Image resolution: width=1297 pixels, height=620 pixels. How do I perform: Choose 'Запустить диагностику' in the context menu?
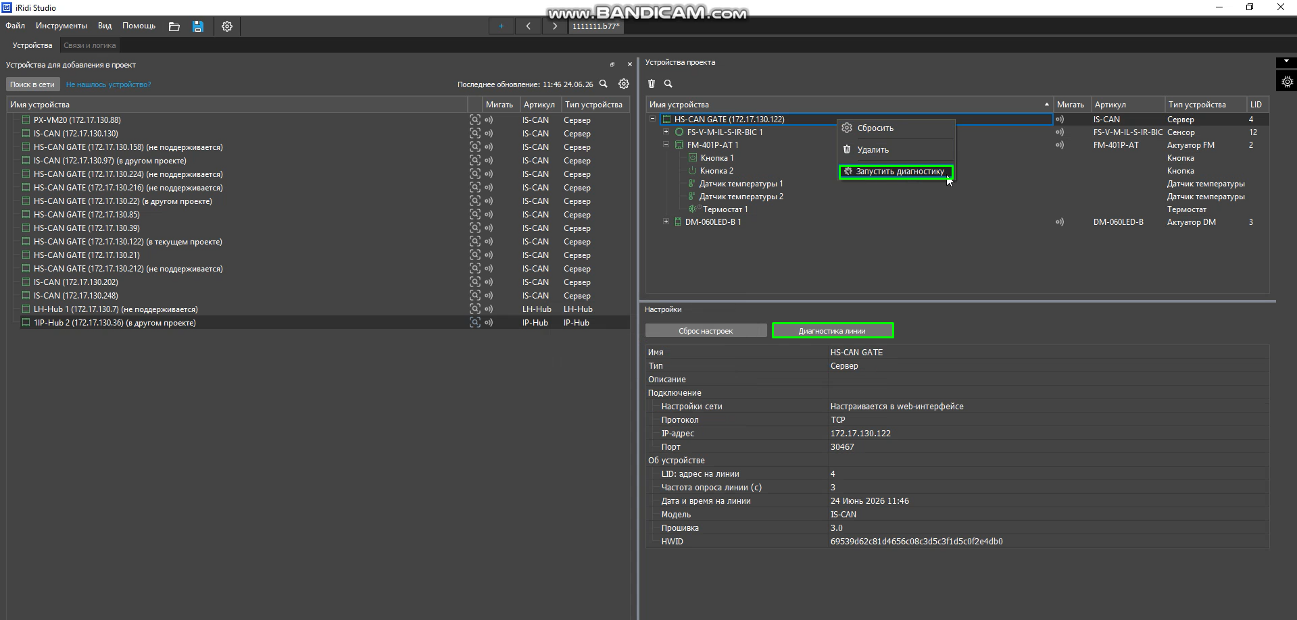(896, 172)
